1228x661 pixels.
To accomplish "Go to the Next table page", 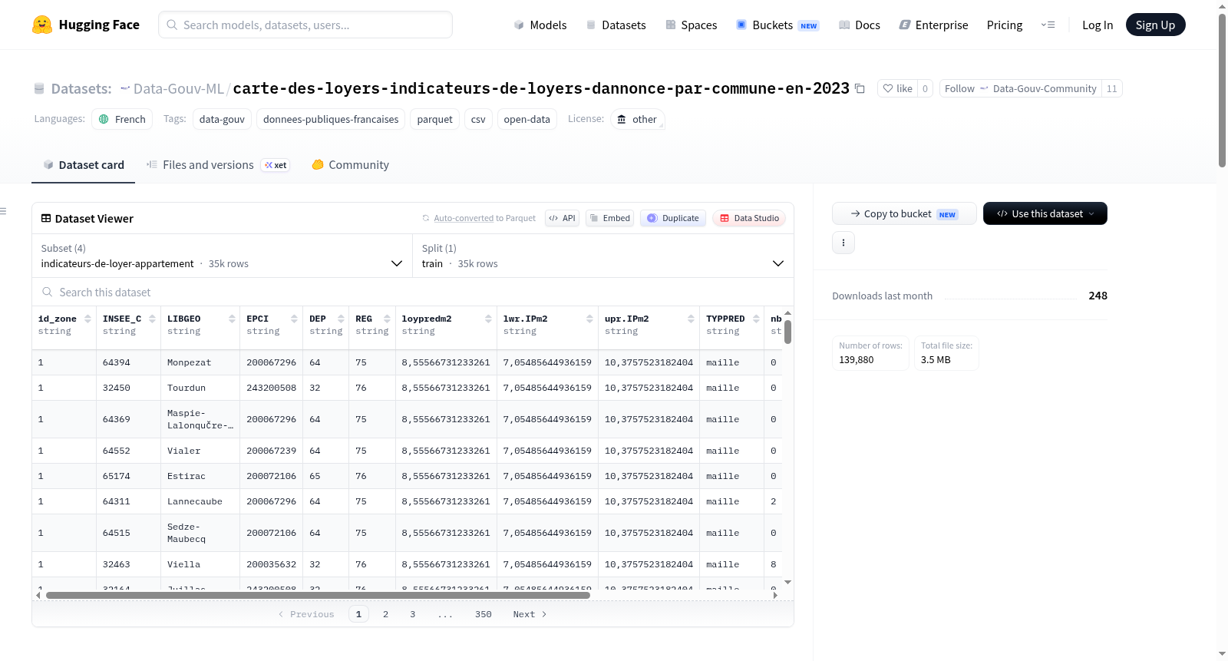I will (x=530, y=614).
